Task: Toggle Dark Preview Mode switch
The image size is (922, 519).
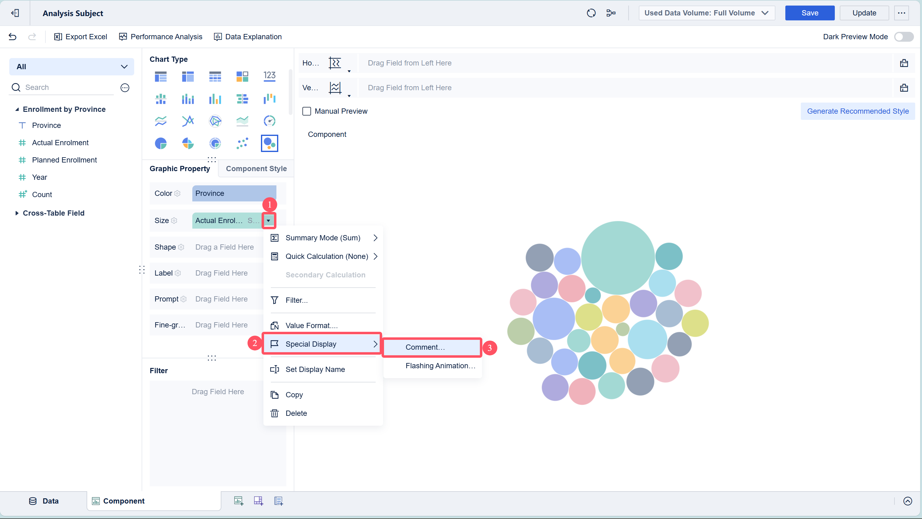Action: 903,37
